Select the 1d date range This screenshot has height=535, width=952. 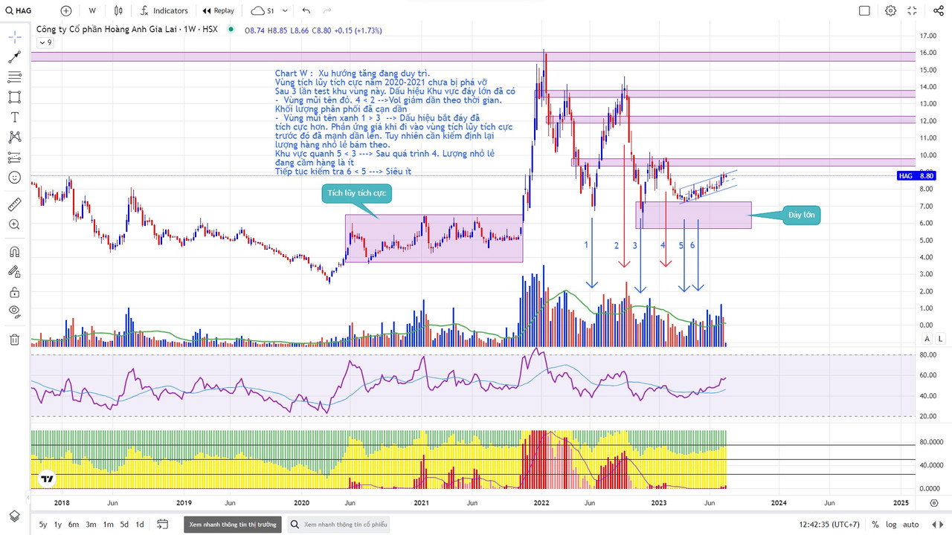(x=140, y=525)
